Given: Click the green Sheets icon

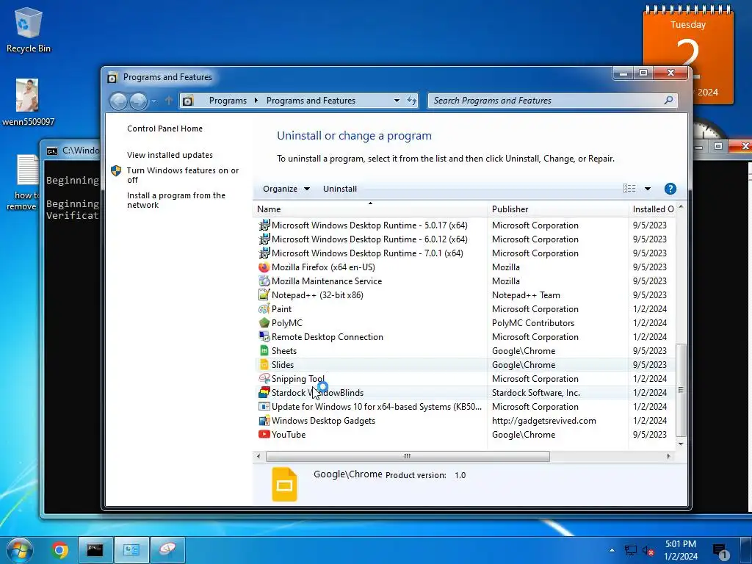Looking at the screenshot, I should (264, 350).
